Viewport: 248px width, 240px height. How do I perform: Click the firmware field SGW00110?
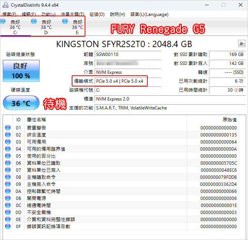pyautogui.click(x=128, y=55)
